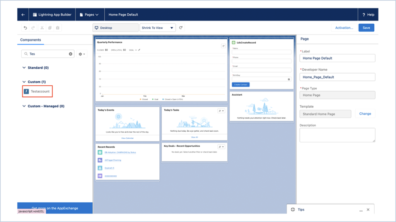
Task: Click the refresh canvas icon
Action: tap(181, 28)
